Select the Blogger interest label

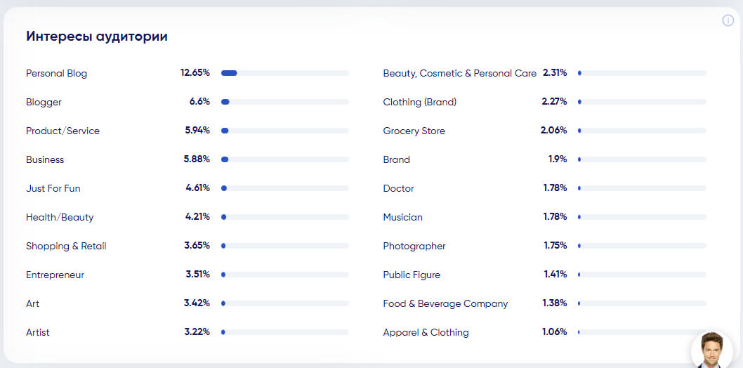click(x=44, y=102)
